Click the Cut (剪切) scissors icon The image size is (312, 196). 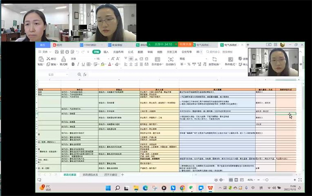(48, 59)
